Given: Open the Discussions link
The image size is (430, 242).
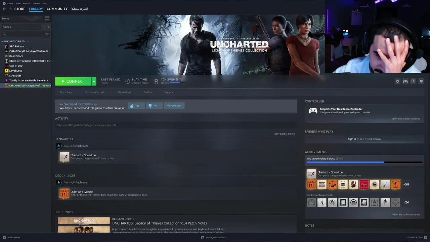Looking at the screenshot, I should [124, 92].
